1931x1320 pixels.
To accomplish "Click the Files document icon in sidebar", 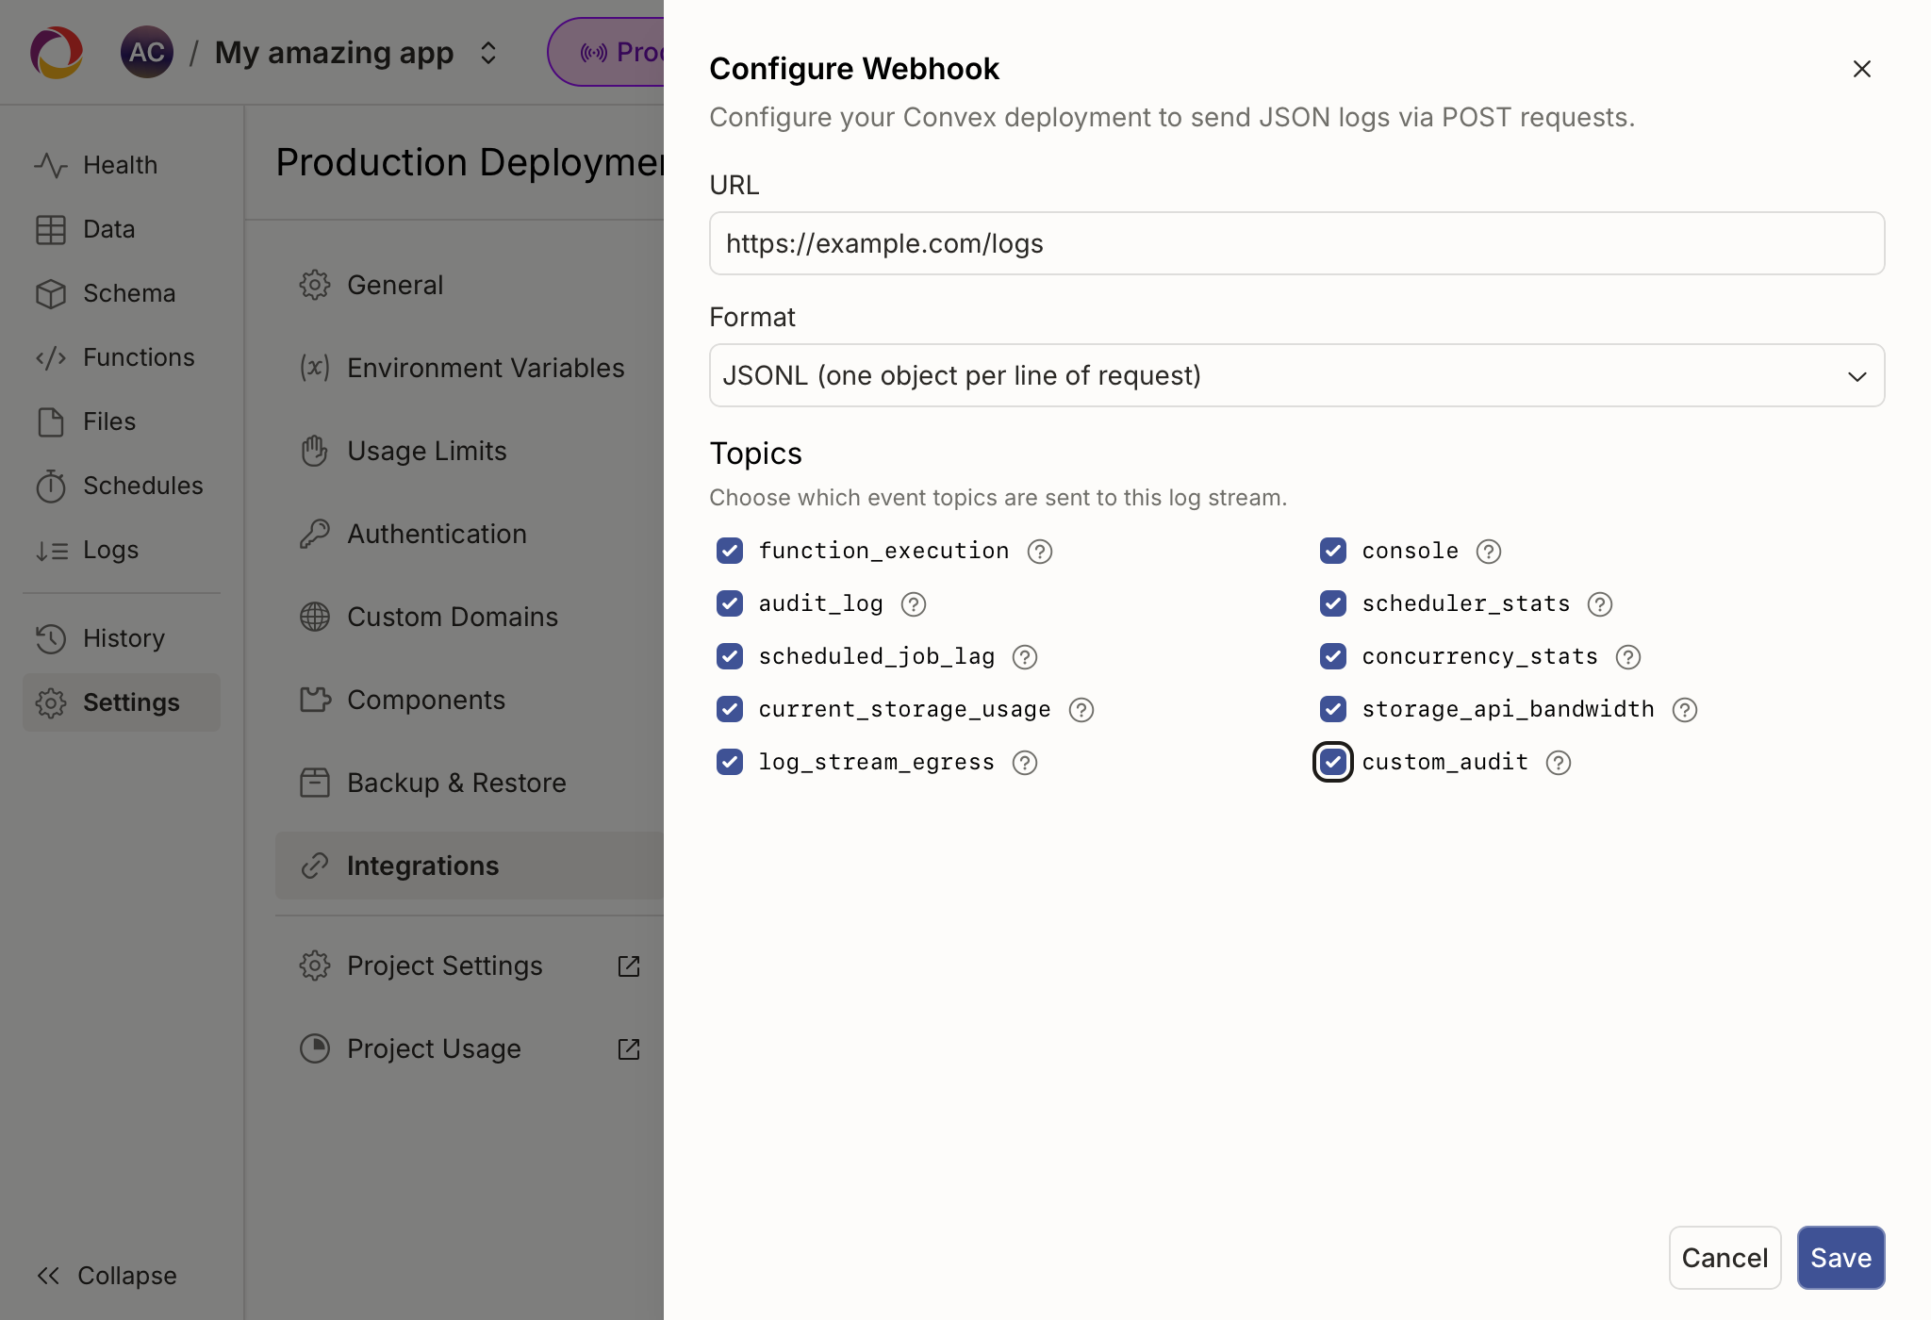I will [51, 421].
